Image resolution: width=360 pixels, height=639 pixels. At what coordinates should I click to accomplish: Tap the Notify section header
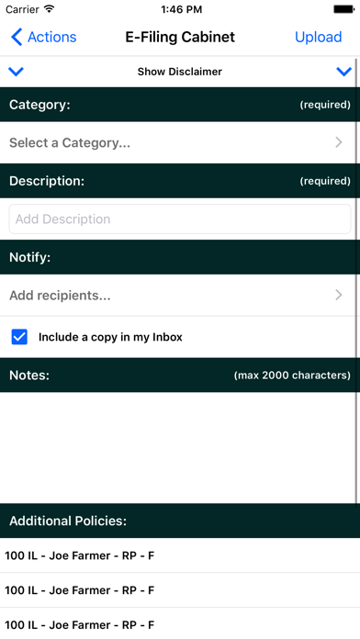(x=180, y=257)
